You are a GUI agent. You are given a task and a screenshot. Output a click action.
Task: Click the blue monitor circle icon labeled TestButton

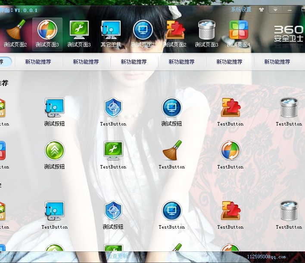click(x=172, y=215)
